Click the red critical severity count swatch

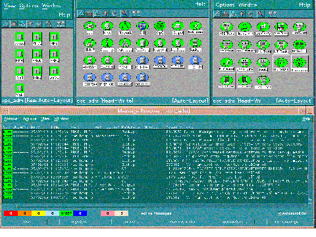[11, 213]
